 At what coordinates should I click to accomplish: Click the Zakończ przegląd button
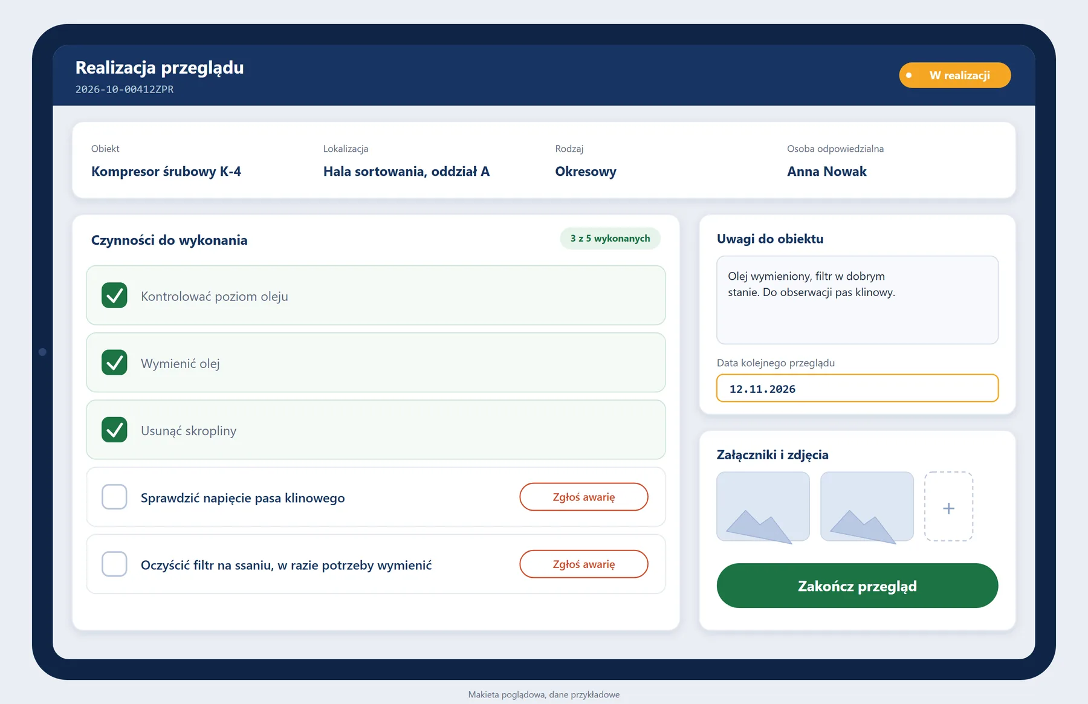click(x=857, y=586)
